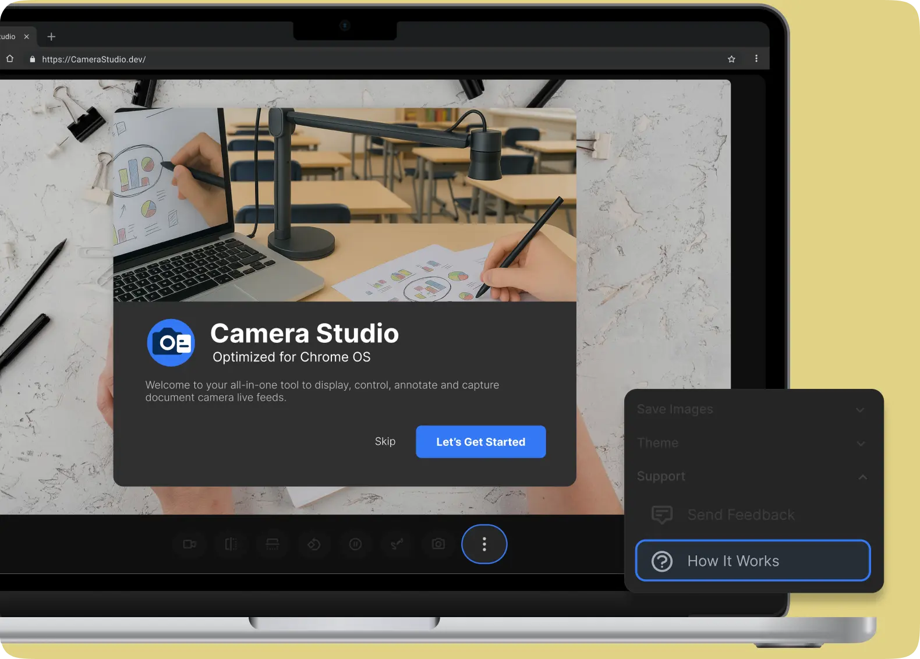Viewport: 920px width, 659px height.
Task: Click the Skip link in welcome dialog
Action: (385, 441)
